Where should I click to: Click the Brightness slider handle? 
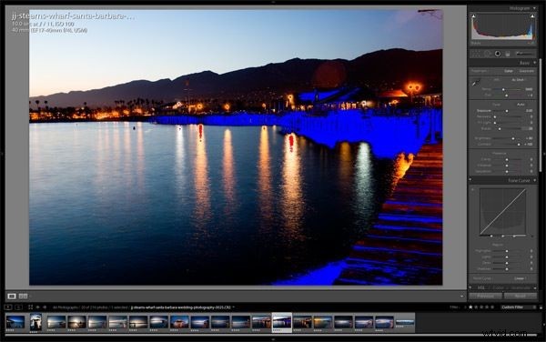tap(513, 138)
